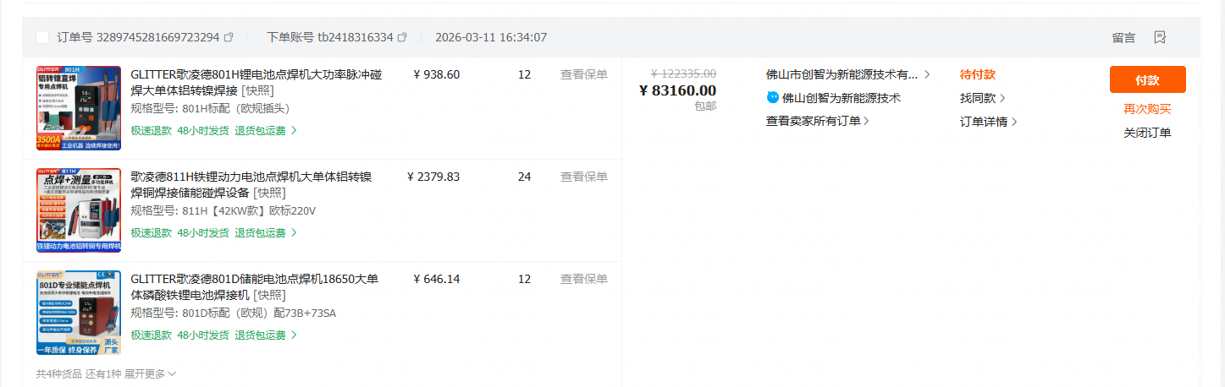Open the 801H spot welder product thumbnail
Image resolution: width=1225 pixels, height=387 pixels.
[x=79, y=108]
